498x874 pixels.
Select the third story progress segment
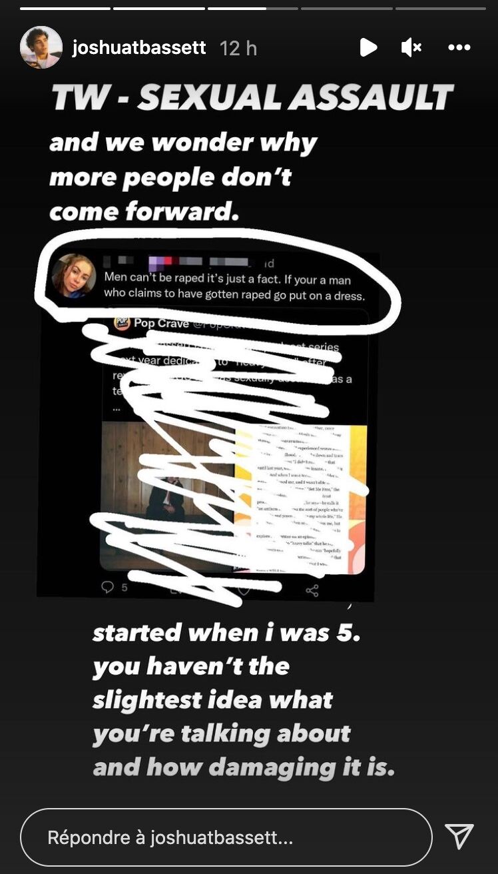point(252,9)
